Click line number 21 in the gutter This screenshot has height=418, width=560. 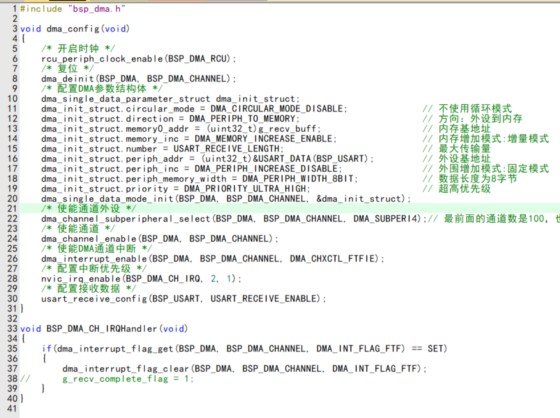(x=12, y=209)
